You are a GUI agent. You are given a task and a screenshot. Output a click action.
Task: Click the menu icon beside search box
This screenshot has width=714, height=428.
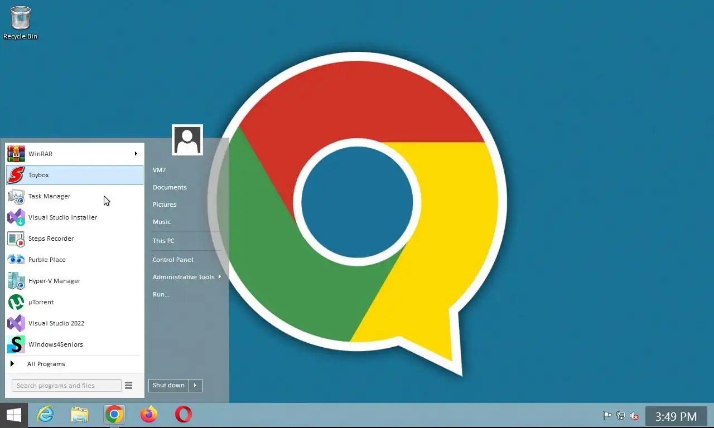click(128, 386)
